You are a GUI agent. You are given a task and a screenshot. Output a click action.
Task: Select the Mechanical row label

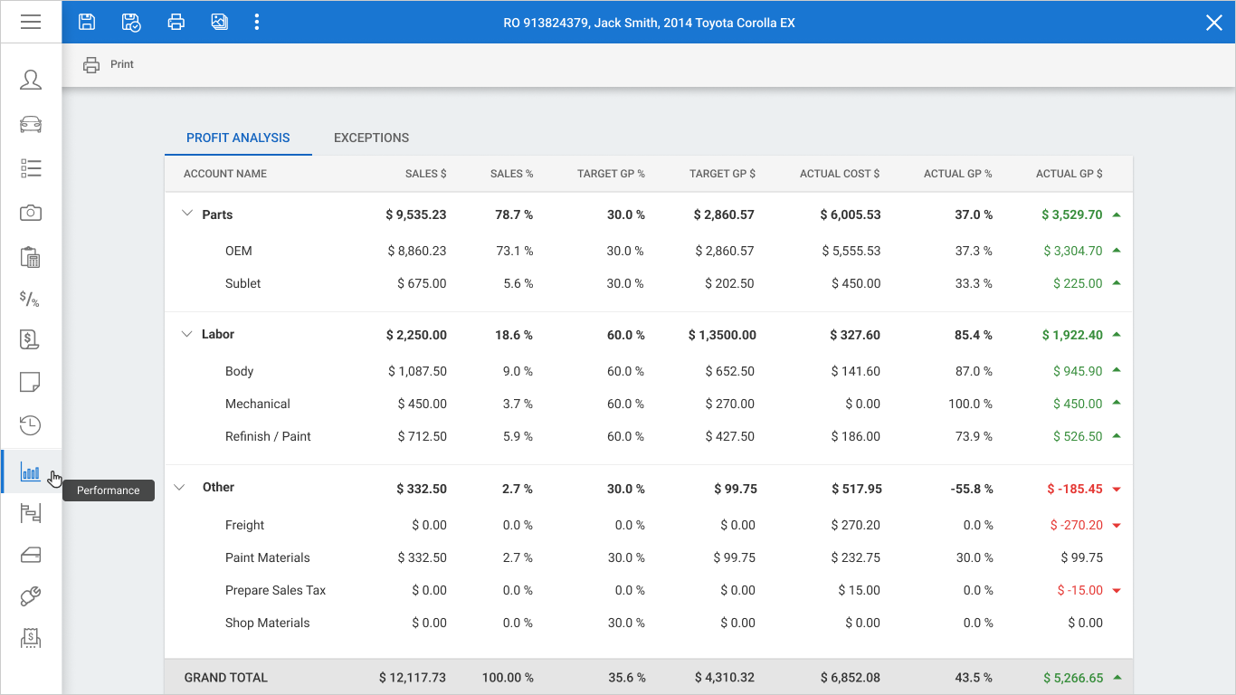(x=258, y=404)
